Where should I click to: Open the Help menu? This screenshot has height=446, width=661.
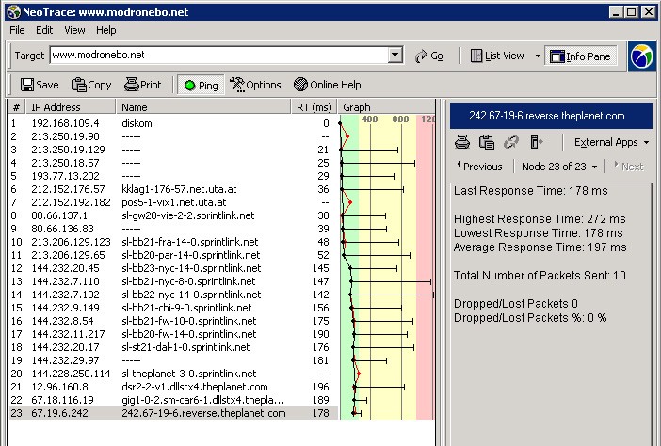105,30
